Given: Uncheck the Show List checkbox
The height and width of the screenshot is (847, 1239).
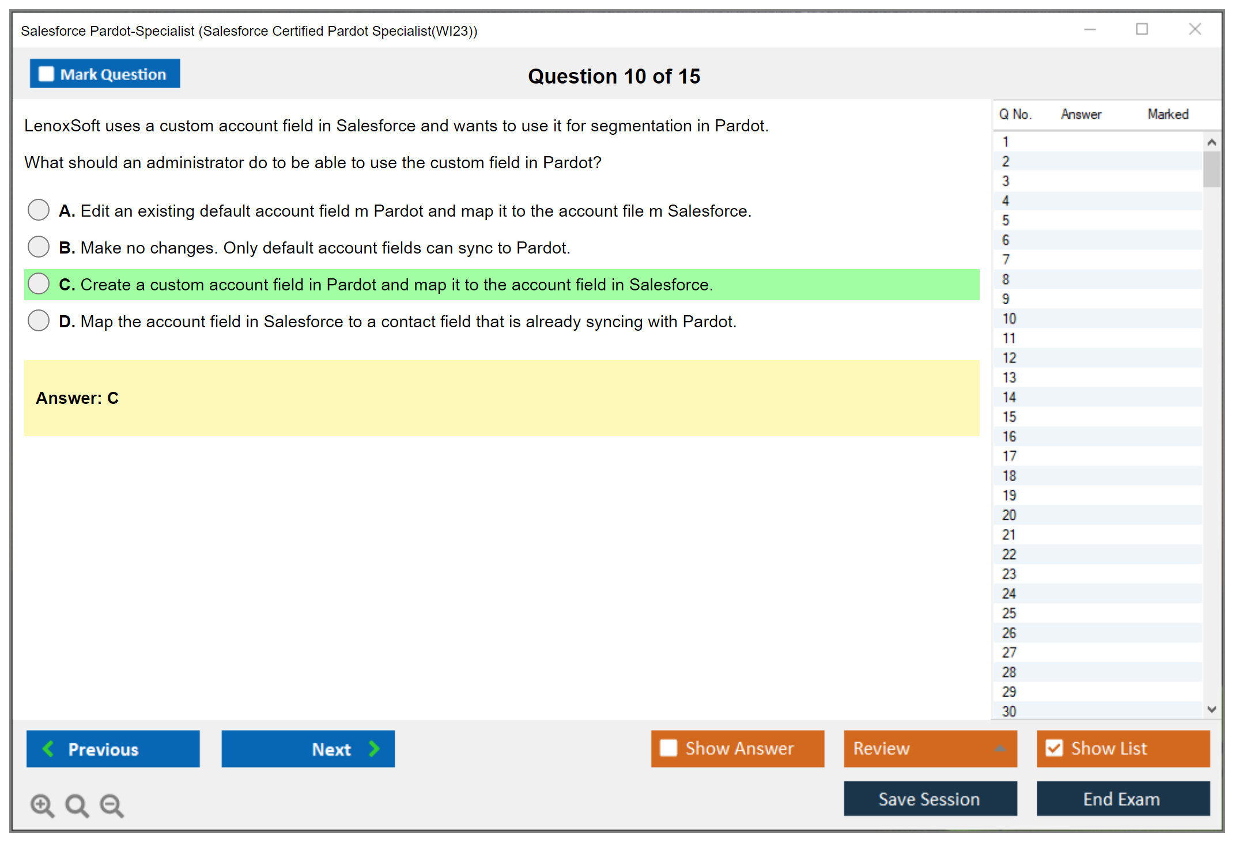Looking at the screenshot, I should click(x=1054, y=748).
